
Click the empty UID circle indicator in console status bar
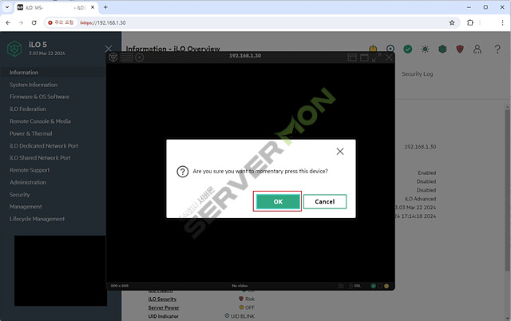coord(380,286)
